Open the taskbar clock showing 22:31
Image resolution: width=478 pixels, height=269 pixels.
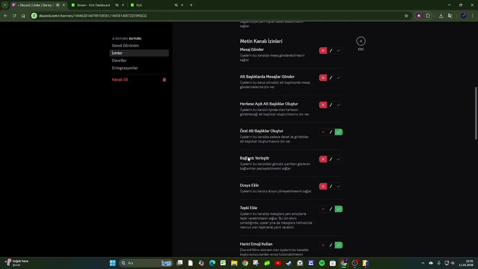[x=466, y=263]
